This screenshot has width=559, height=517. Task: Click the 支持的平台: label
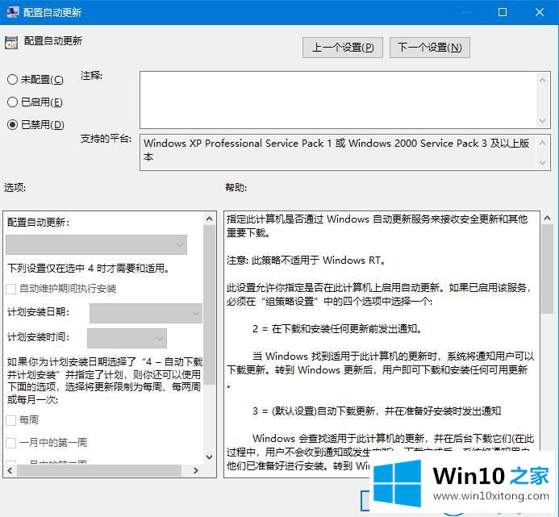(x=106, y=139)
